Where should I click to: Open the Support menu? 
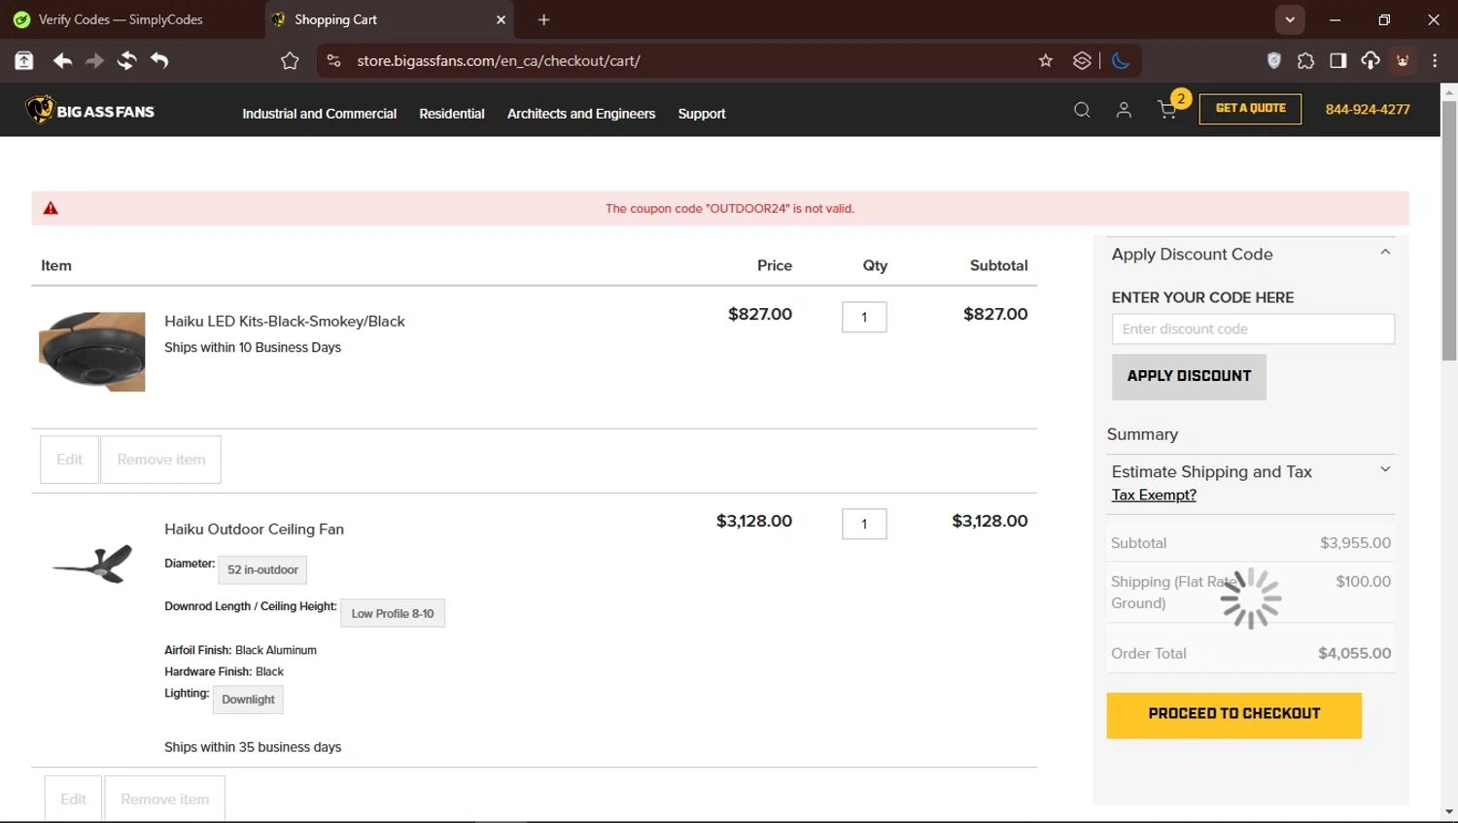pyautogui.click(x=702, y=114)
